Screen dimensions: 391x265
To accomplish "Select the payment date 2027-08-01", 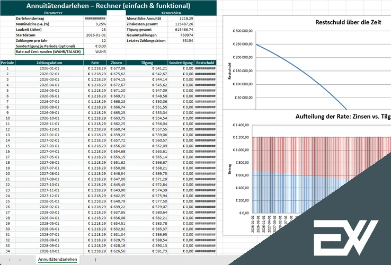I will (49, 174).
